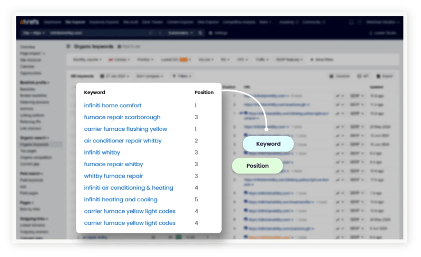
Task: Open Settings next to the search bar
Action: coord(218,33)
